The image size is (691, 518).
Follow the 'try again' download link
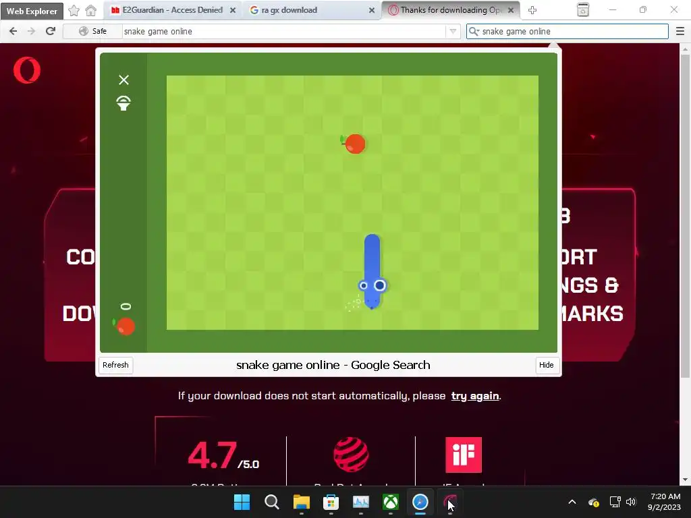tap(474, 395)
